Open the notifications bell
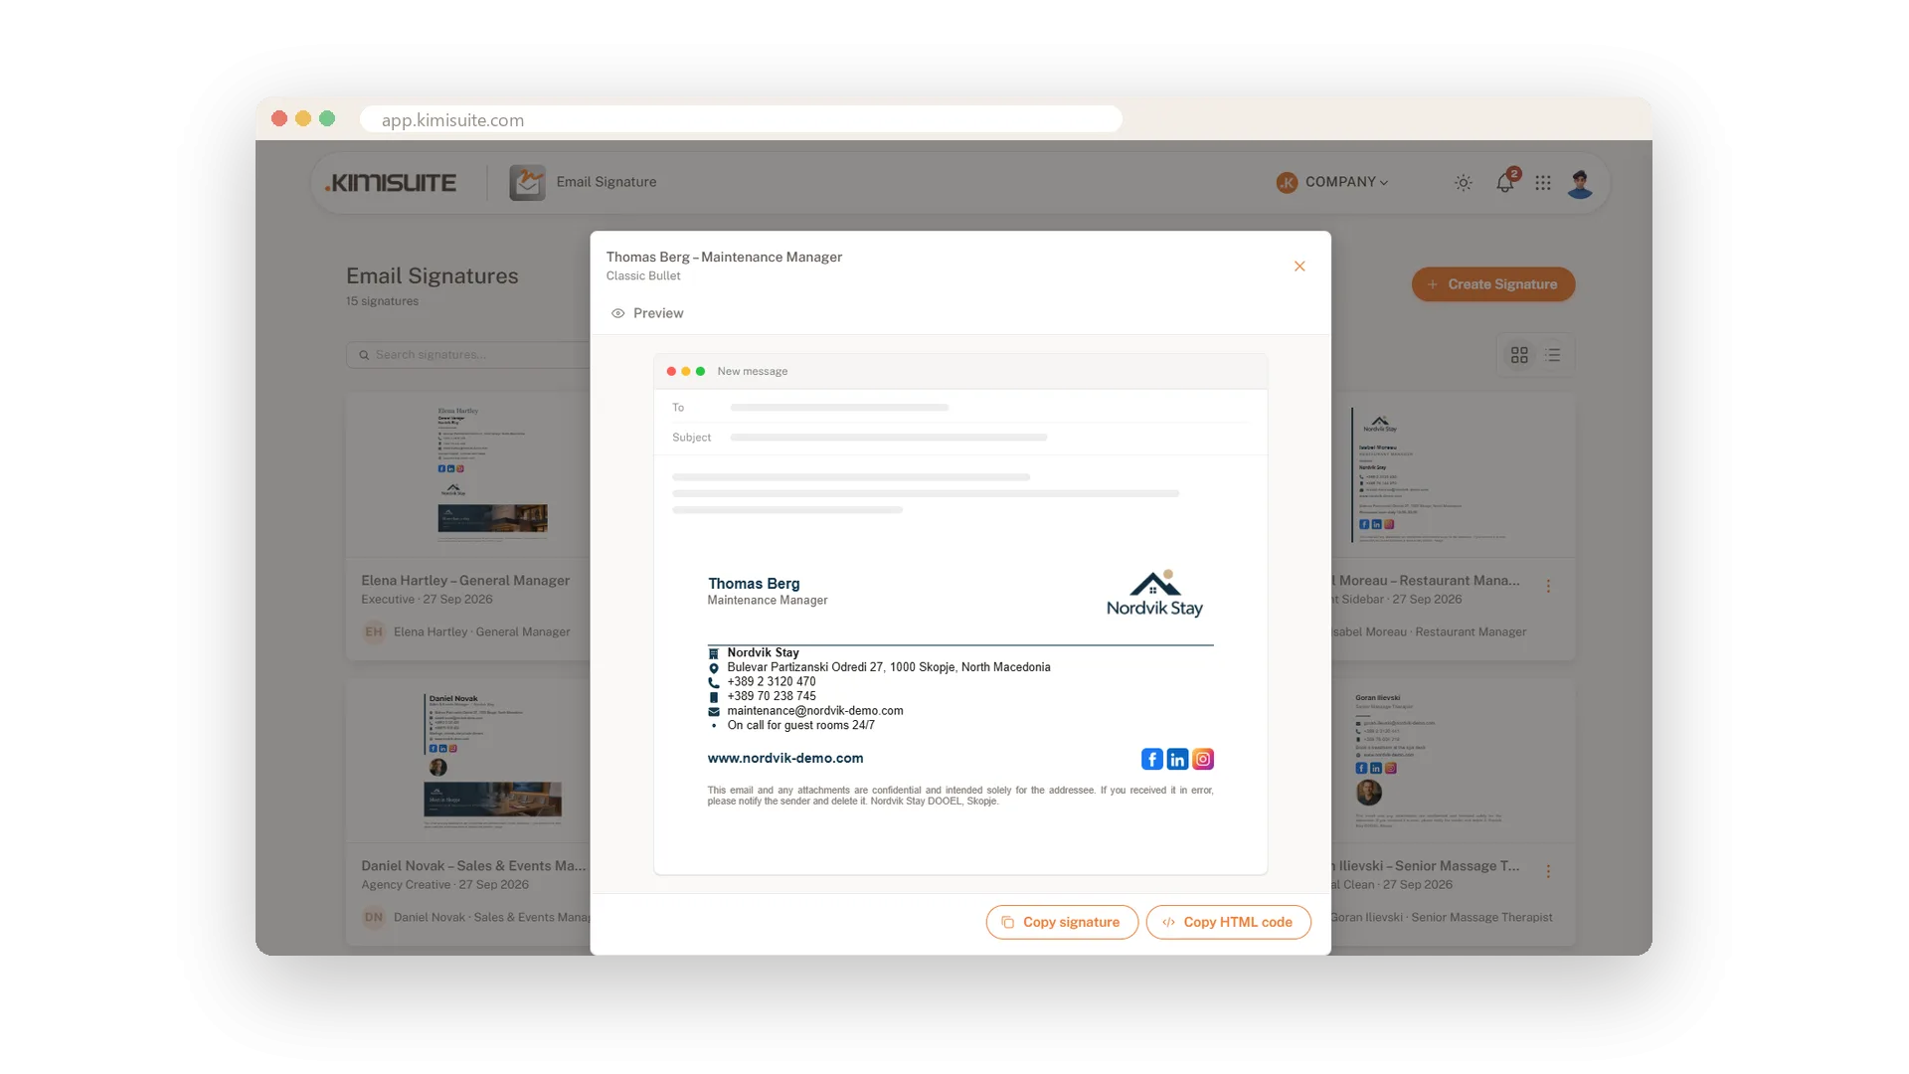This screenshot has height=1074, width=1909. (x=1505, y=182)
